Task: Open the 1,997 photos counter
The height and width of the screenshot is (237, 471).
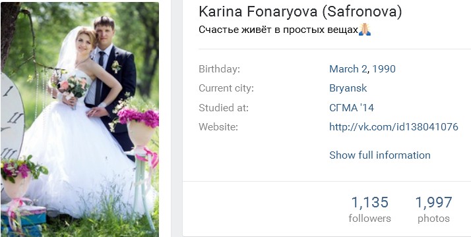Action: pyautogui.click(x=433, y=209)
